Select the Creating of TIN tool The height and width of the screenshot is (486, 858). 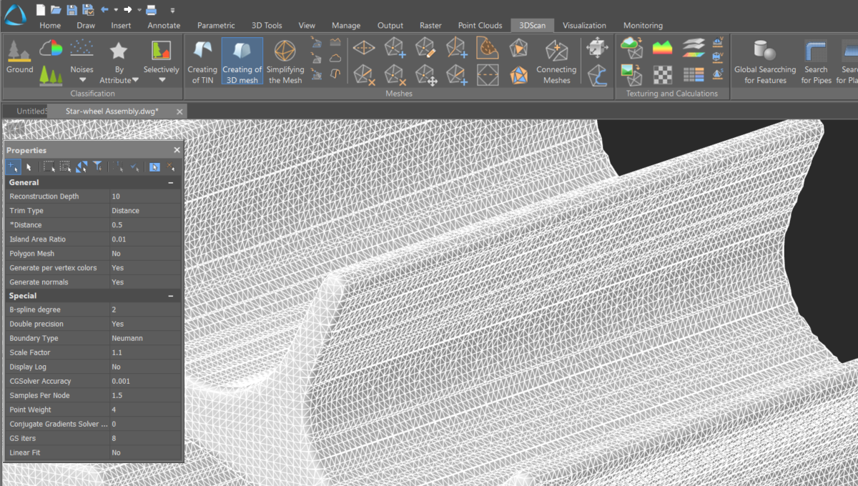(x=202, y=60)
